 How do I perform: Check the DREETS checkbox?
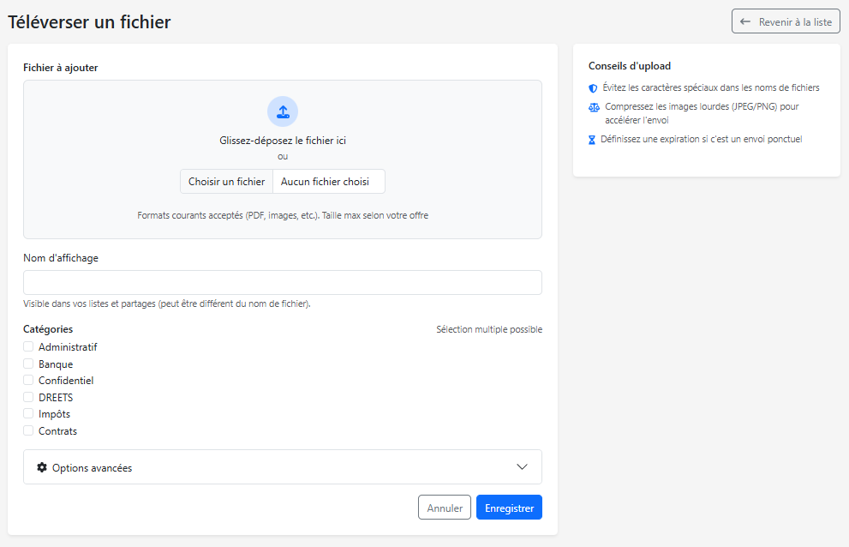[x=28, y=397]
